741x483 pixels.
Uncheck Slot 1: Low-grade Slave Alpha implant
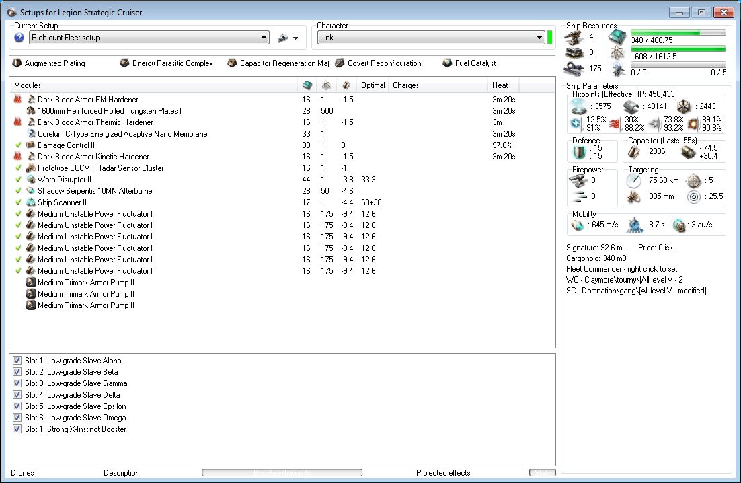point(17,361)
